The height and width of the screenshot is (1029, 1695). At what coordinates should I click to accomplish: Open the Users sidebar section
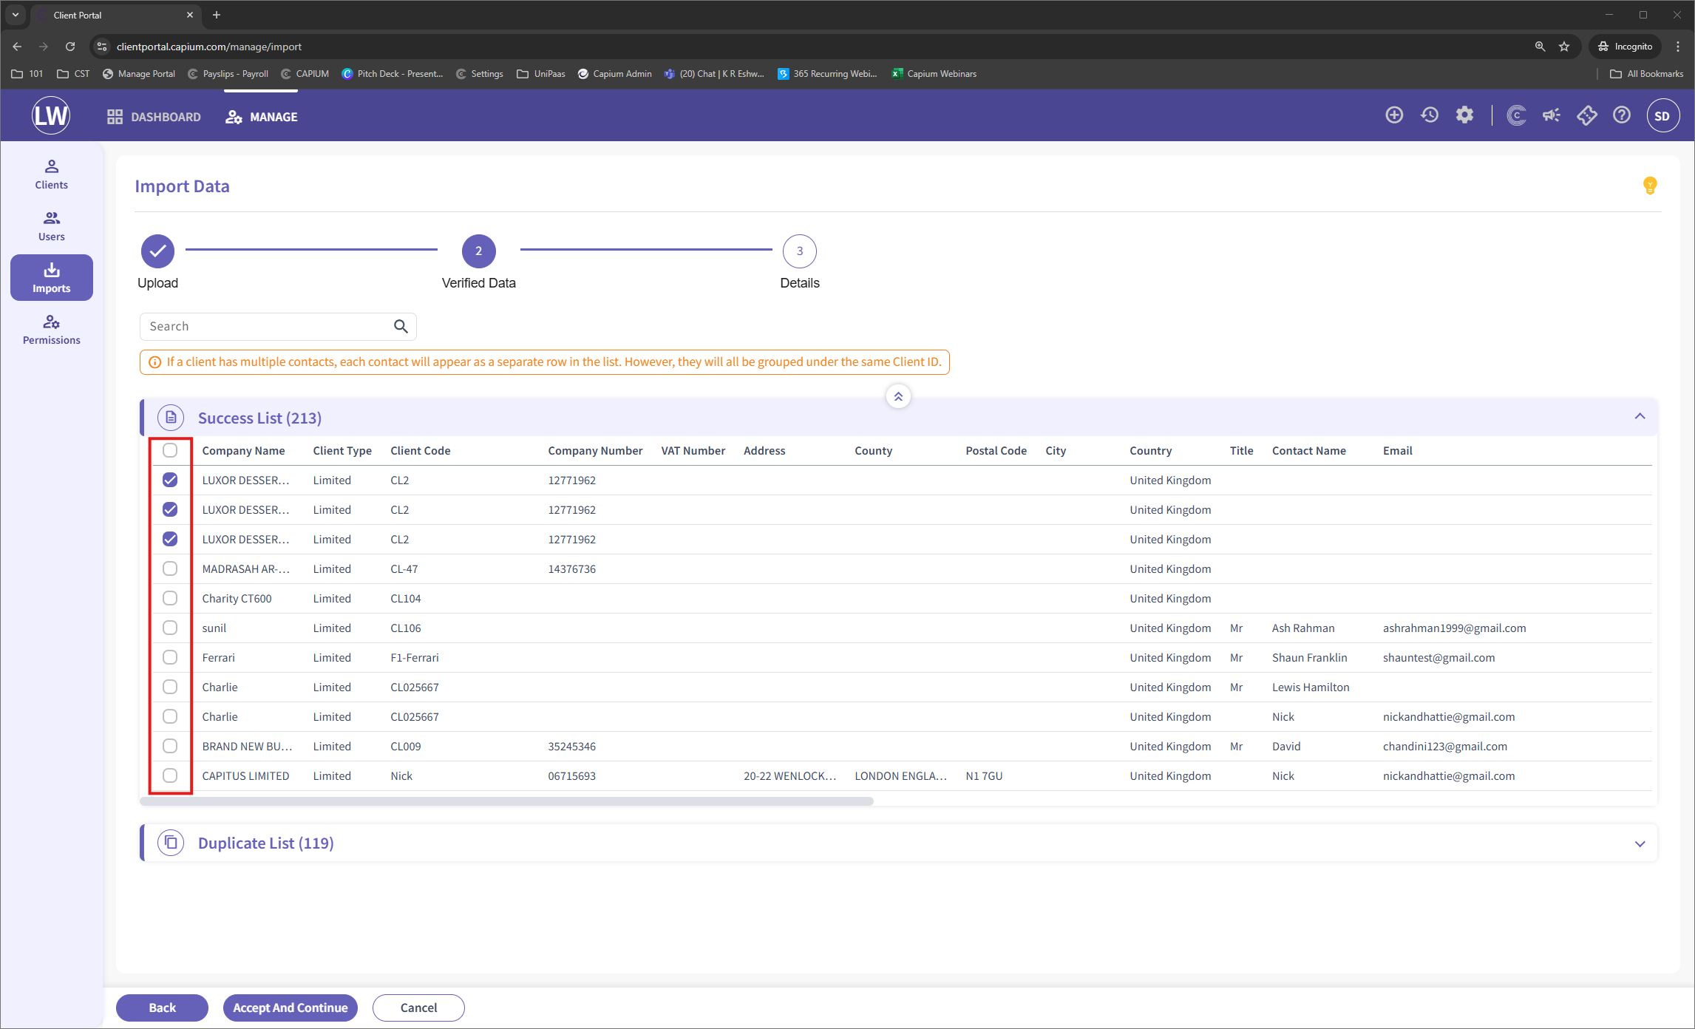tap(51, 226)
